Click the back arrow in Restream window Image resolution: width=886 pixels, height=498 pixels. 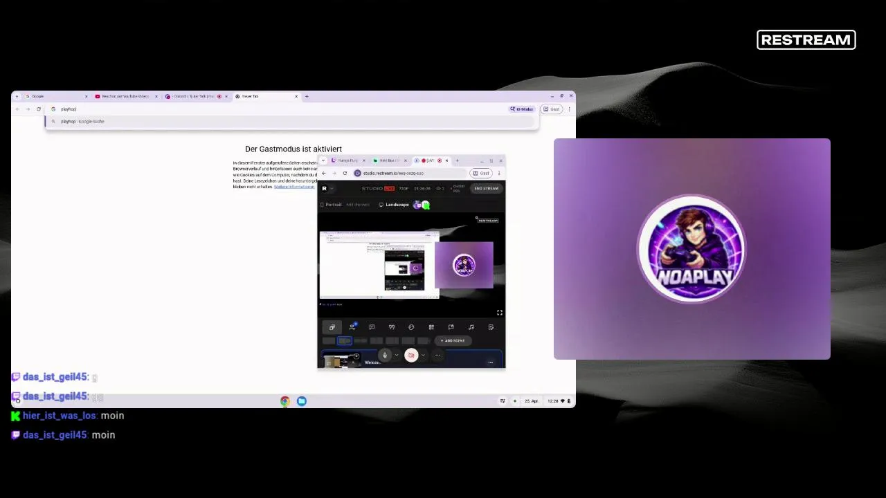click(324, 173)
